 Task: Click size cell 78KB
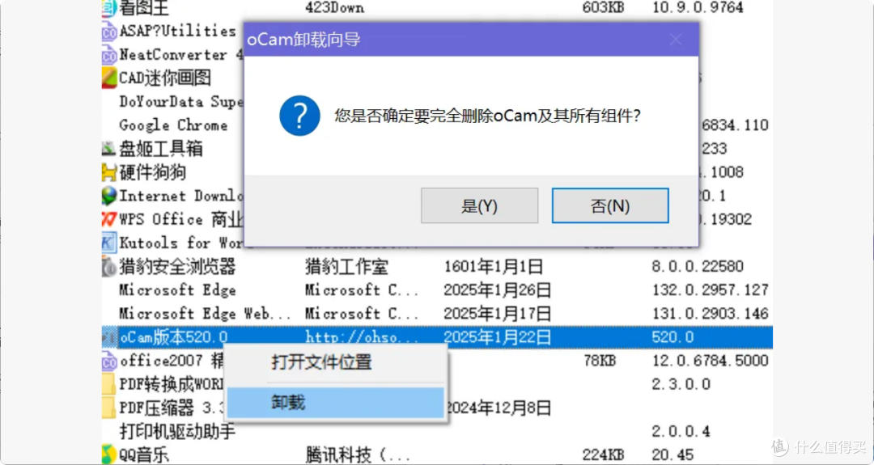[600, 361]
